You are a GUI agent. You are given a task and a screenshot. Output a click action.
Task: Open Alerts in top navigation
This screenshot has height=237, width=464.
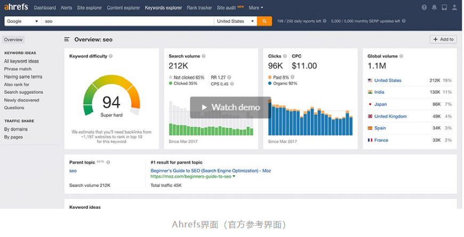[x=66, y=8]
